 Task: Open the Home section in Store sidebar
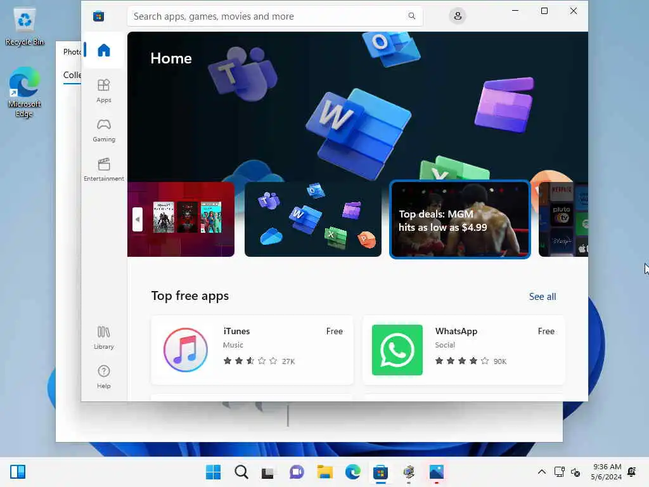(x=104, y=50)
